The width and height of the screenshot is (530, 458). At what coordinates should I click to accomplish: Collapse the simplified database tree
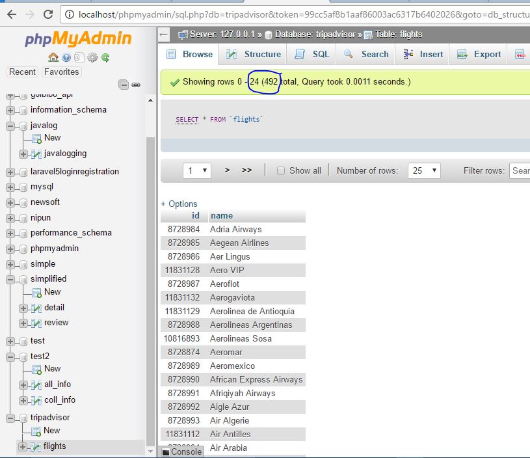click(x=10, y=280)
